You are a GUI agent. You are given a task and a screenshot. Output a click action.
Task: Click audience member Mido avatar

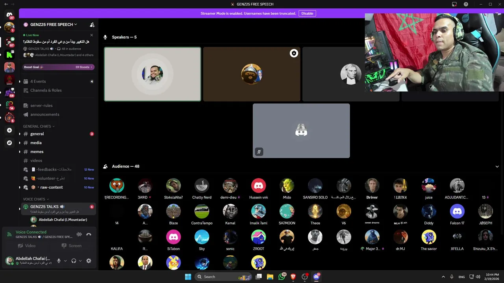coord(287,186)
